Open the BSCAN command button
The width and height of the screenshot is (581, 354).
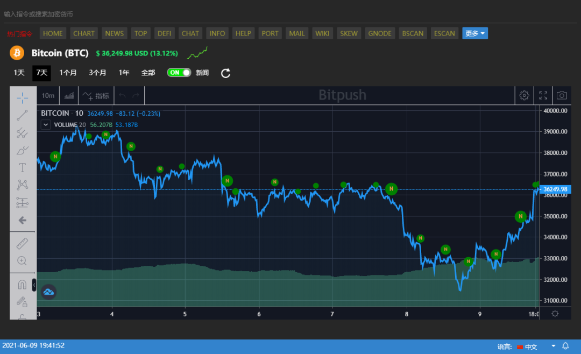(x=413, y=33)
